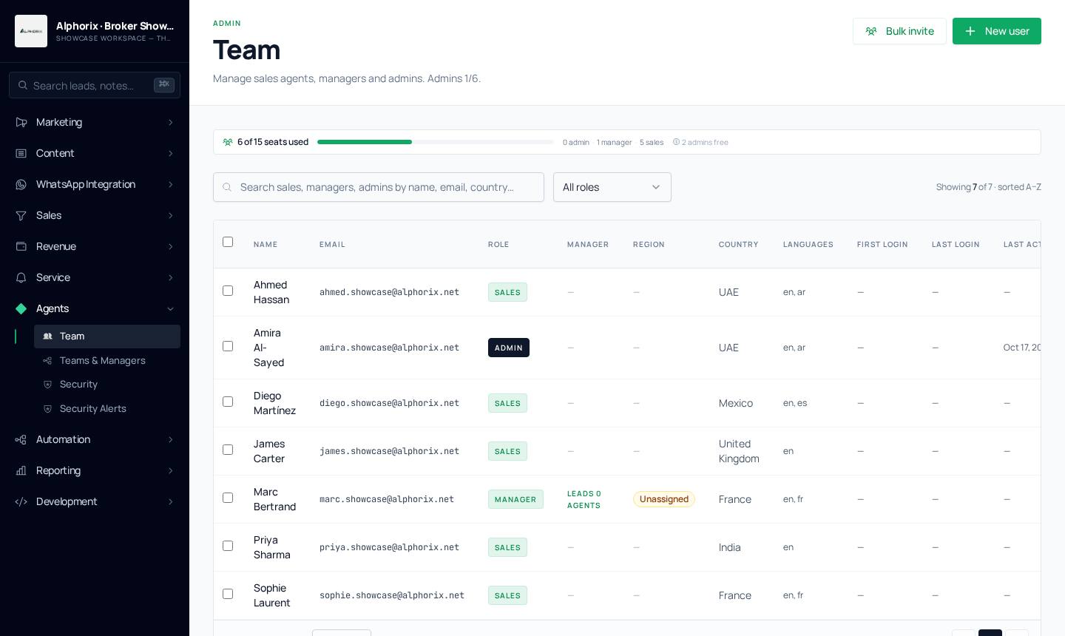Click the magnifier icon in team search
Screen dimensions: 1065x636
coord(227,187)
